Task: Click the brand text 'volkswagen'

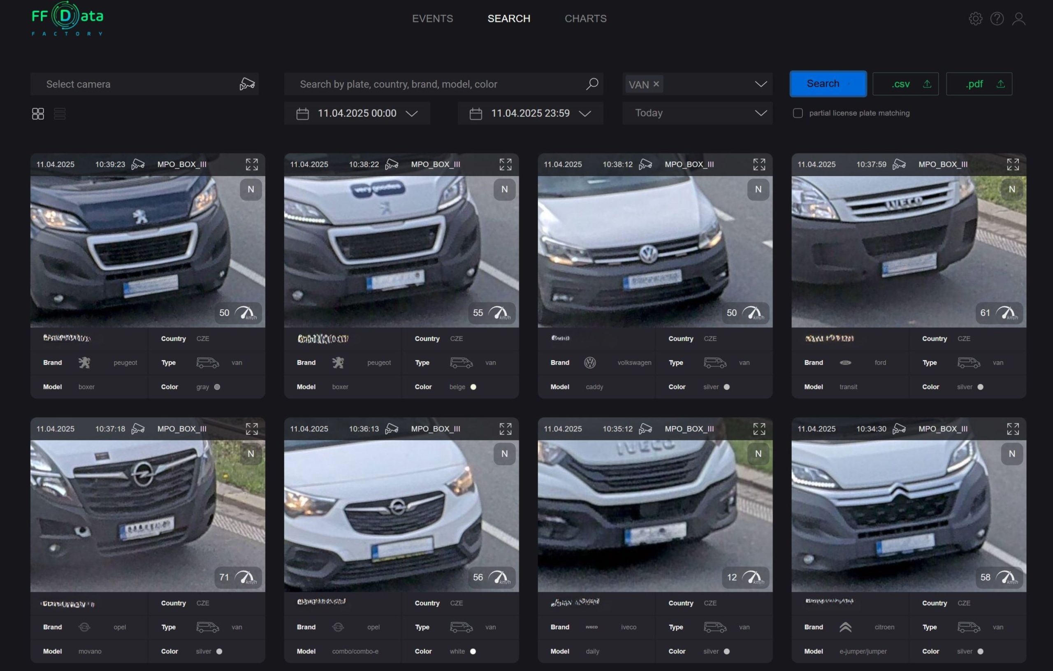Action: 634,362
